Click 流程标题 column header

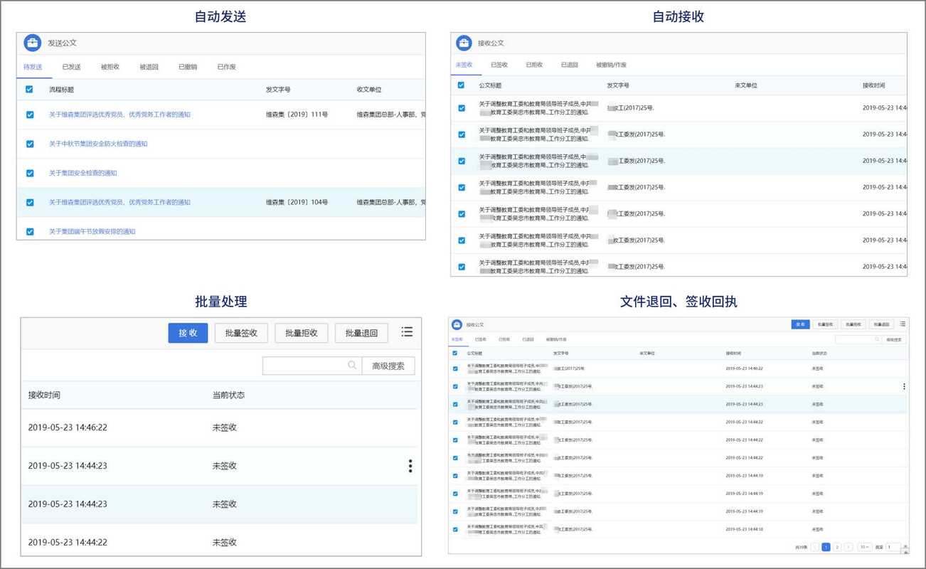(x=61, y=90)
